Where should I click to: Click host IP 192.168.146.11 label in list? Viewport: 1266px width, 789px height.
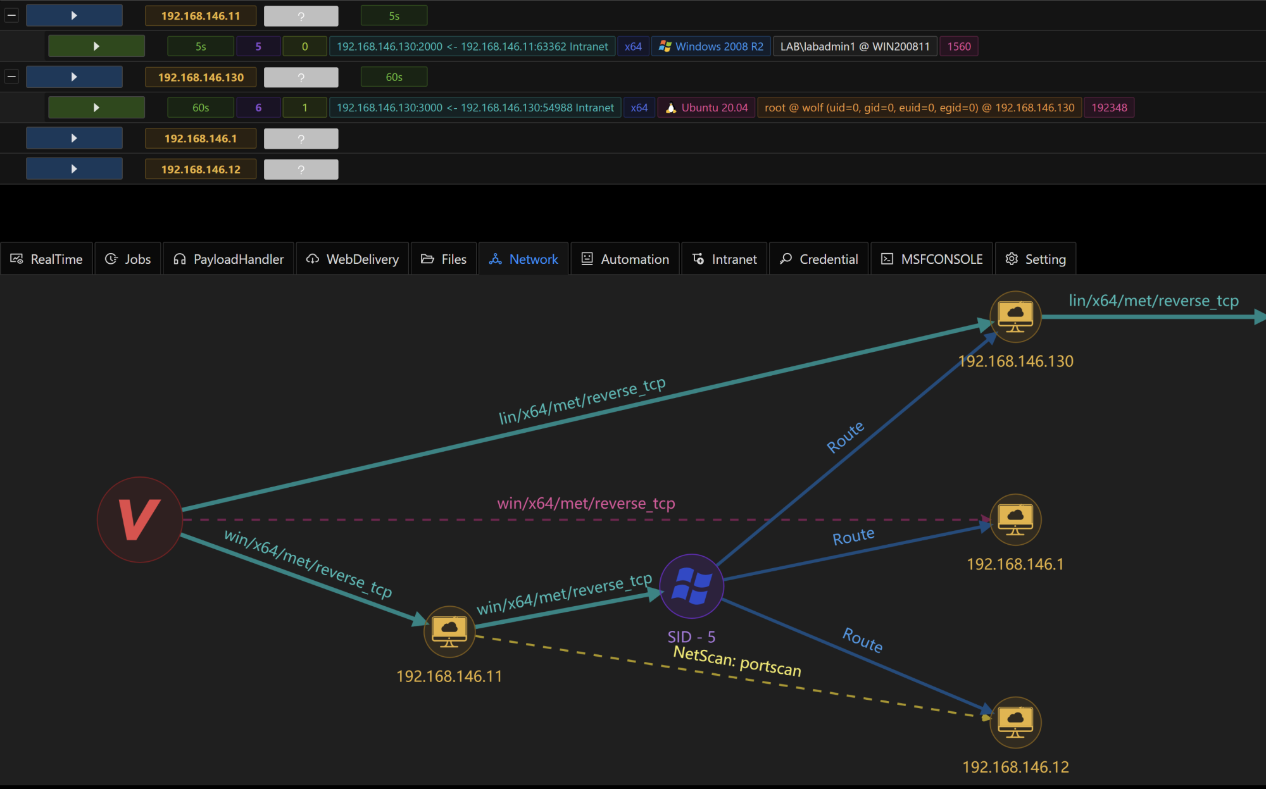pyautogui.click(x=201, y=16)
